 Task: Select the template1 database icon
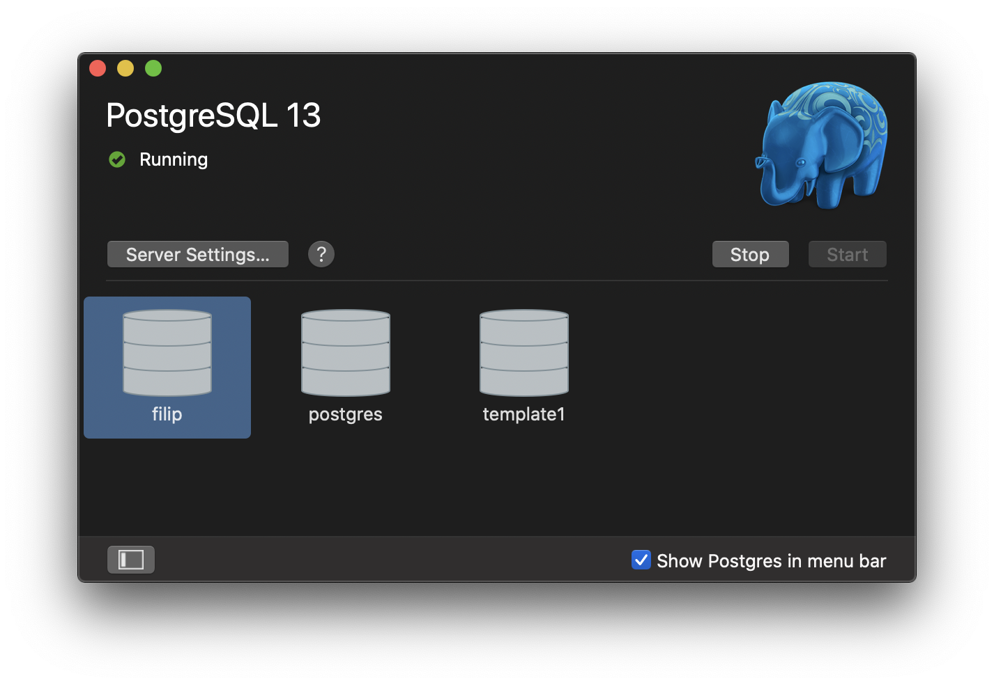(523, 353)
